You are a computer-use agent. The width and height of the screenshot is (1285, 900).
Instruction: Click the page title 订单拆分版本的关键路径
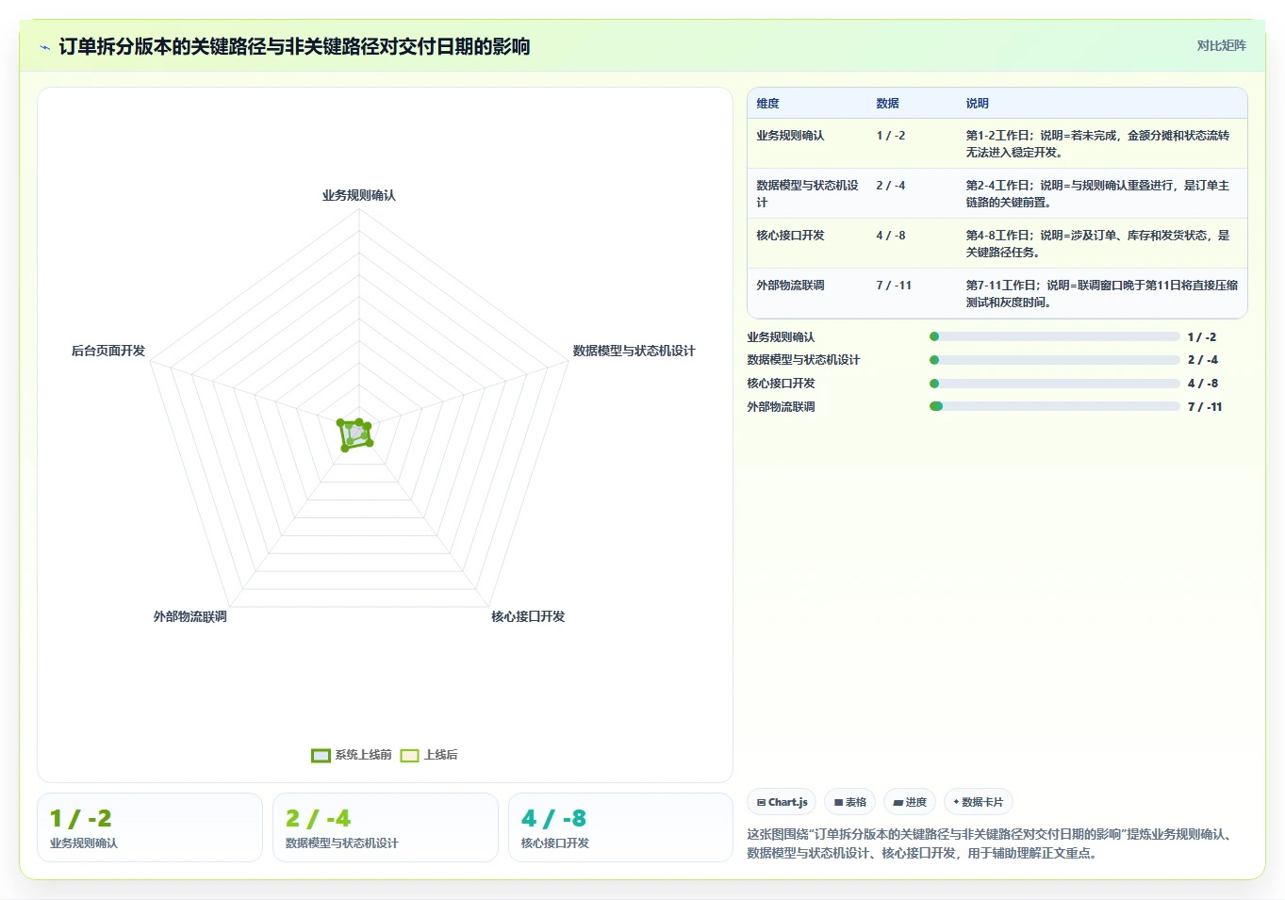pyautogui.click(x=294, y=46)
